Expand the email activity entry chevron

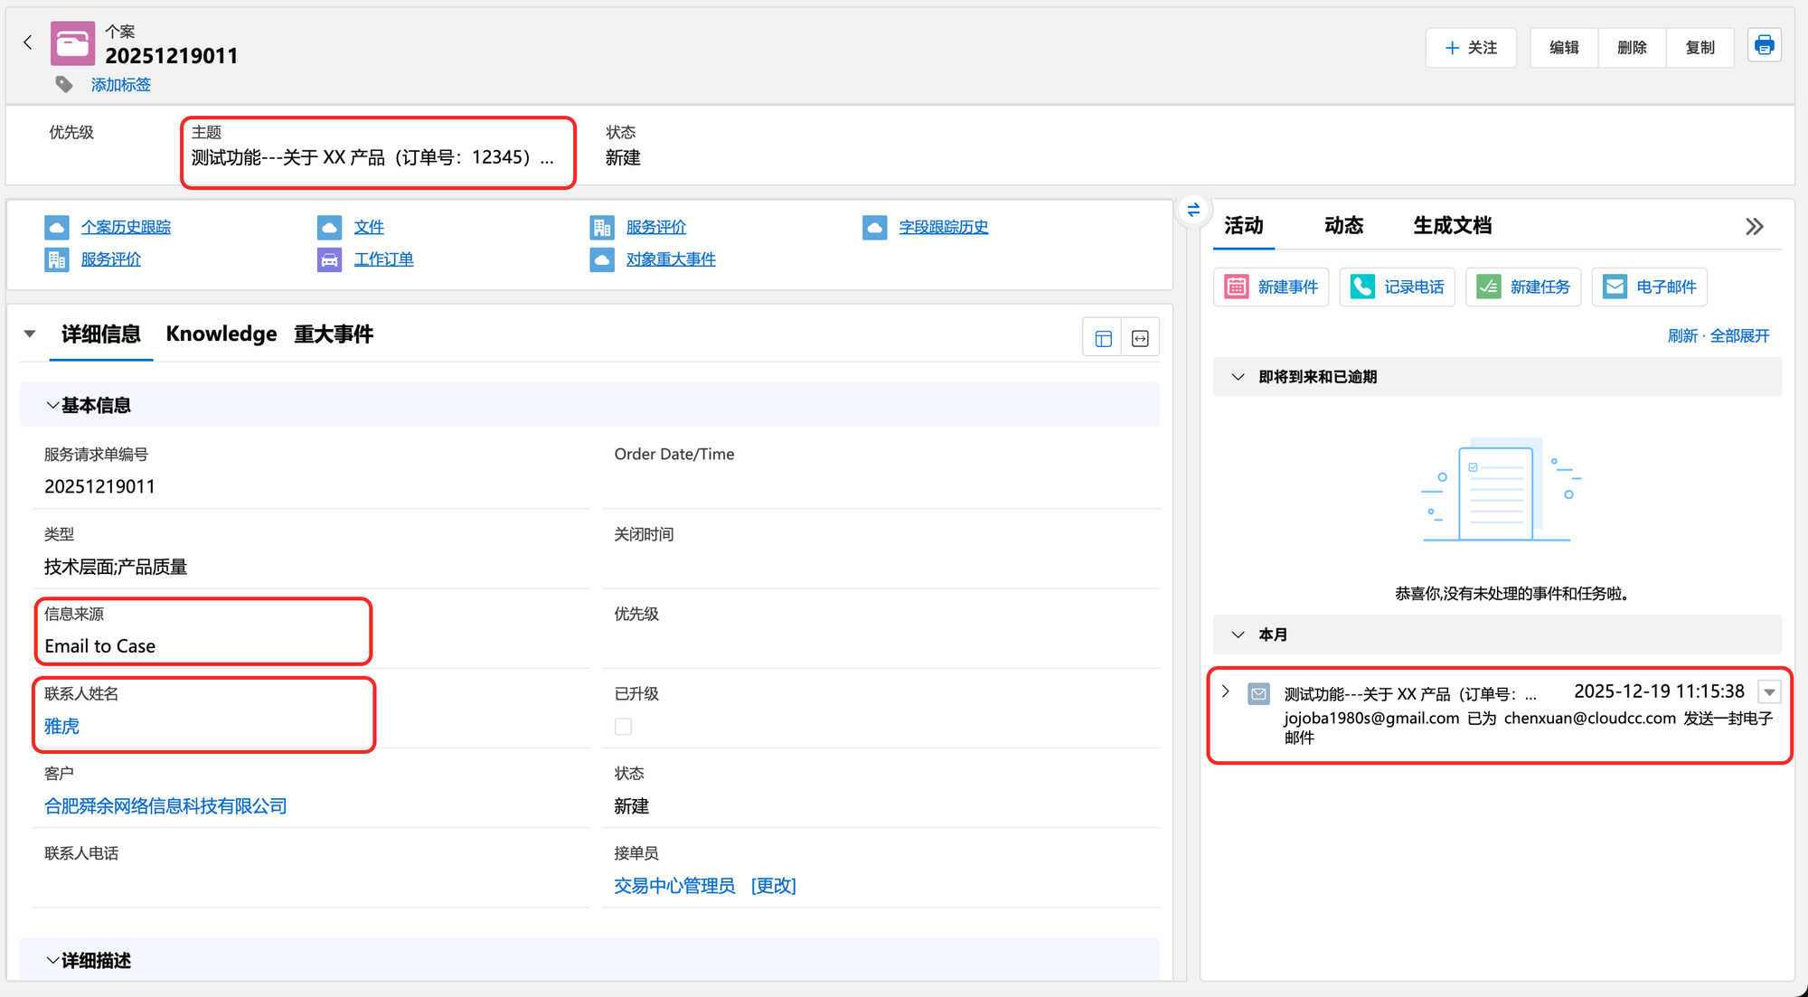(x=1226, y=691)
